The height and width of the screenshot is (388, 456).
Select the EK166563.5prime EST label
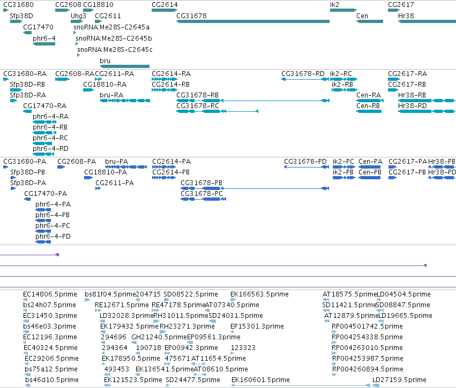pyautogui.click(x=259, y=294)
